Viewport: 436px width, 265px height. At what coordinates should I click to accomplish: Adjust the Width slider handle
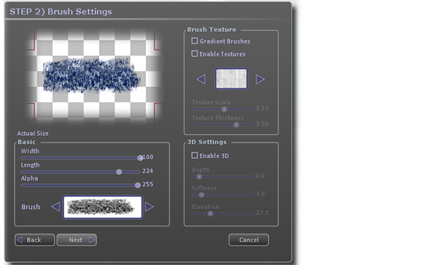(x=140, y=158)
